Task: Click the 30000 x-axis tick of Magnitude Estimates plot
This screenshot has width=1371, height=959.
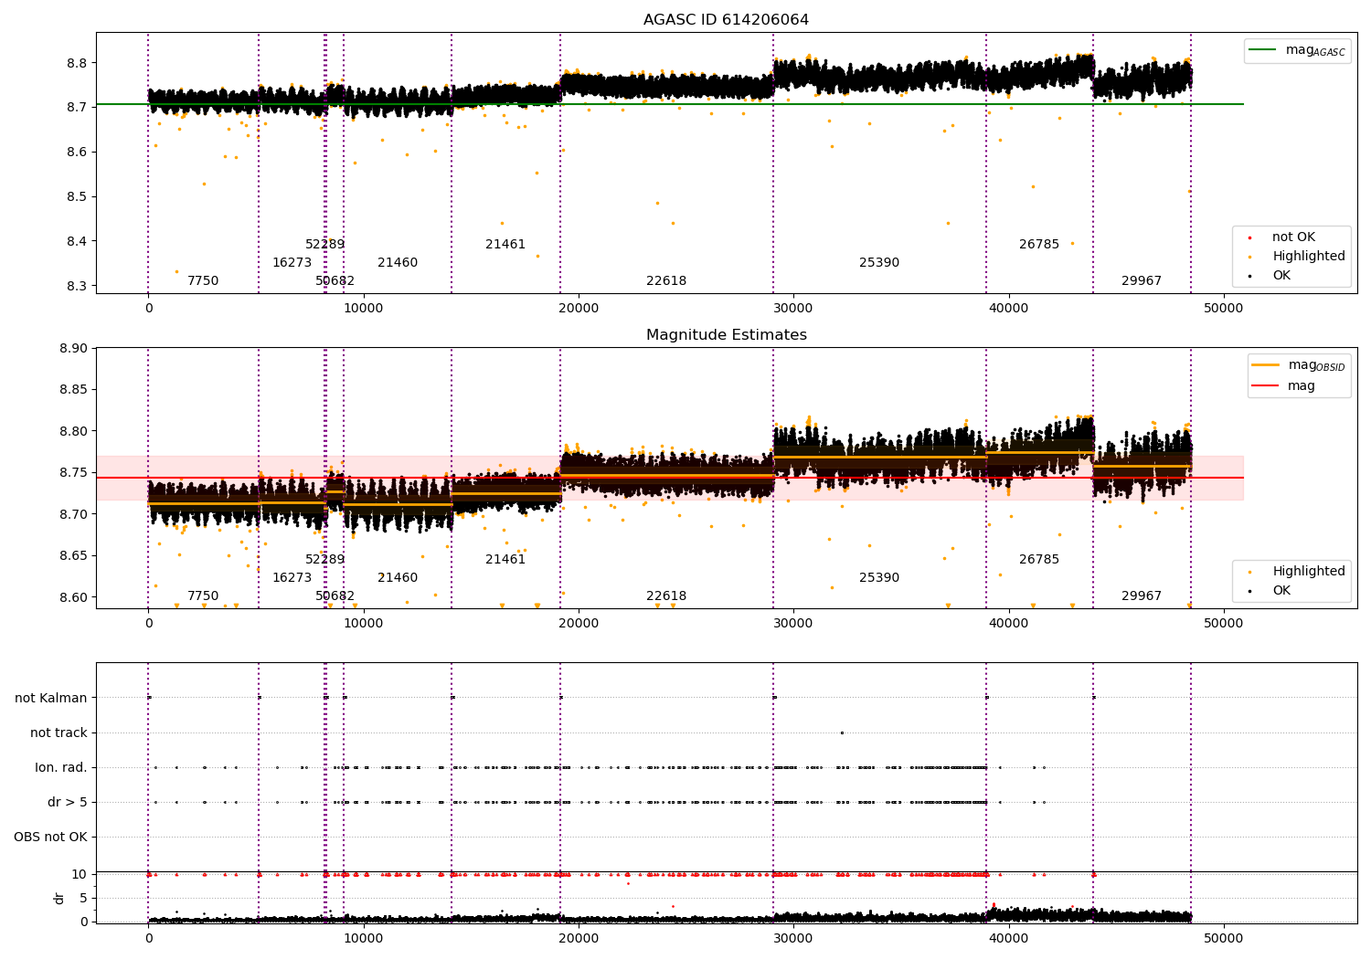Action: pos(793,624)
